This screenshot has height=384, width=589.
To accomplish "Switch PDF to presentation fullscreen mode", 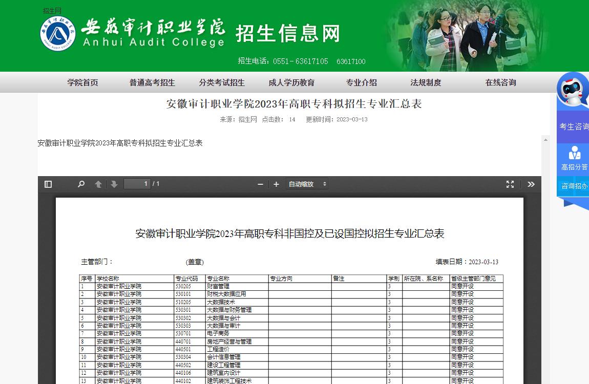I will point(510,184).
